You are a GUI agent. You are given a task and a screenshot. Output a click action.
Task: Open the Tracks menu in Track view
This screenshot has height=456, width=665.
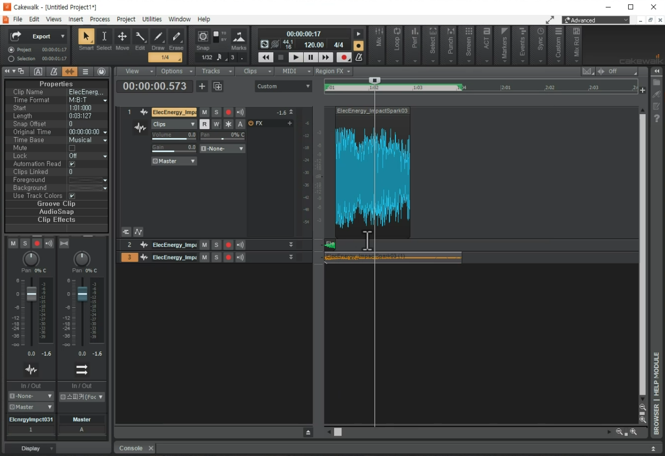(x=215, y=71)
